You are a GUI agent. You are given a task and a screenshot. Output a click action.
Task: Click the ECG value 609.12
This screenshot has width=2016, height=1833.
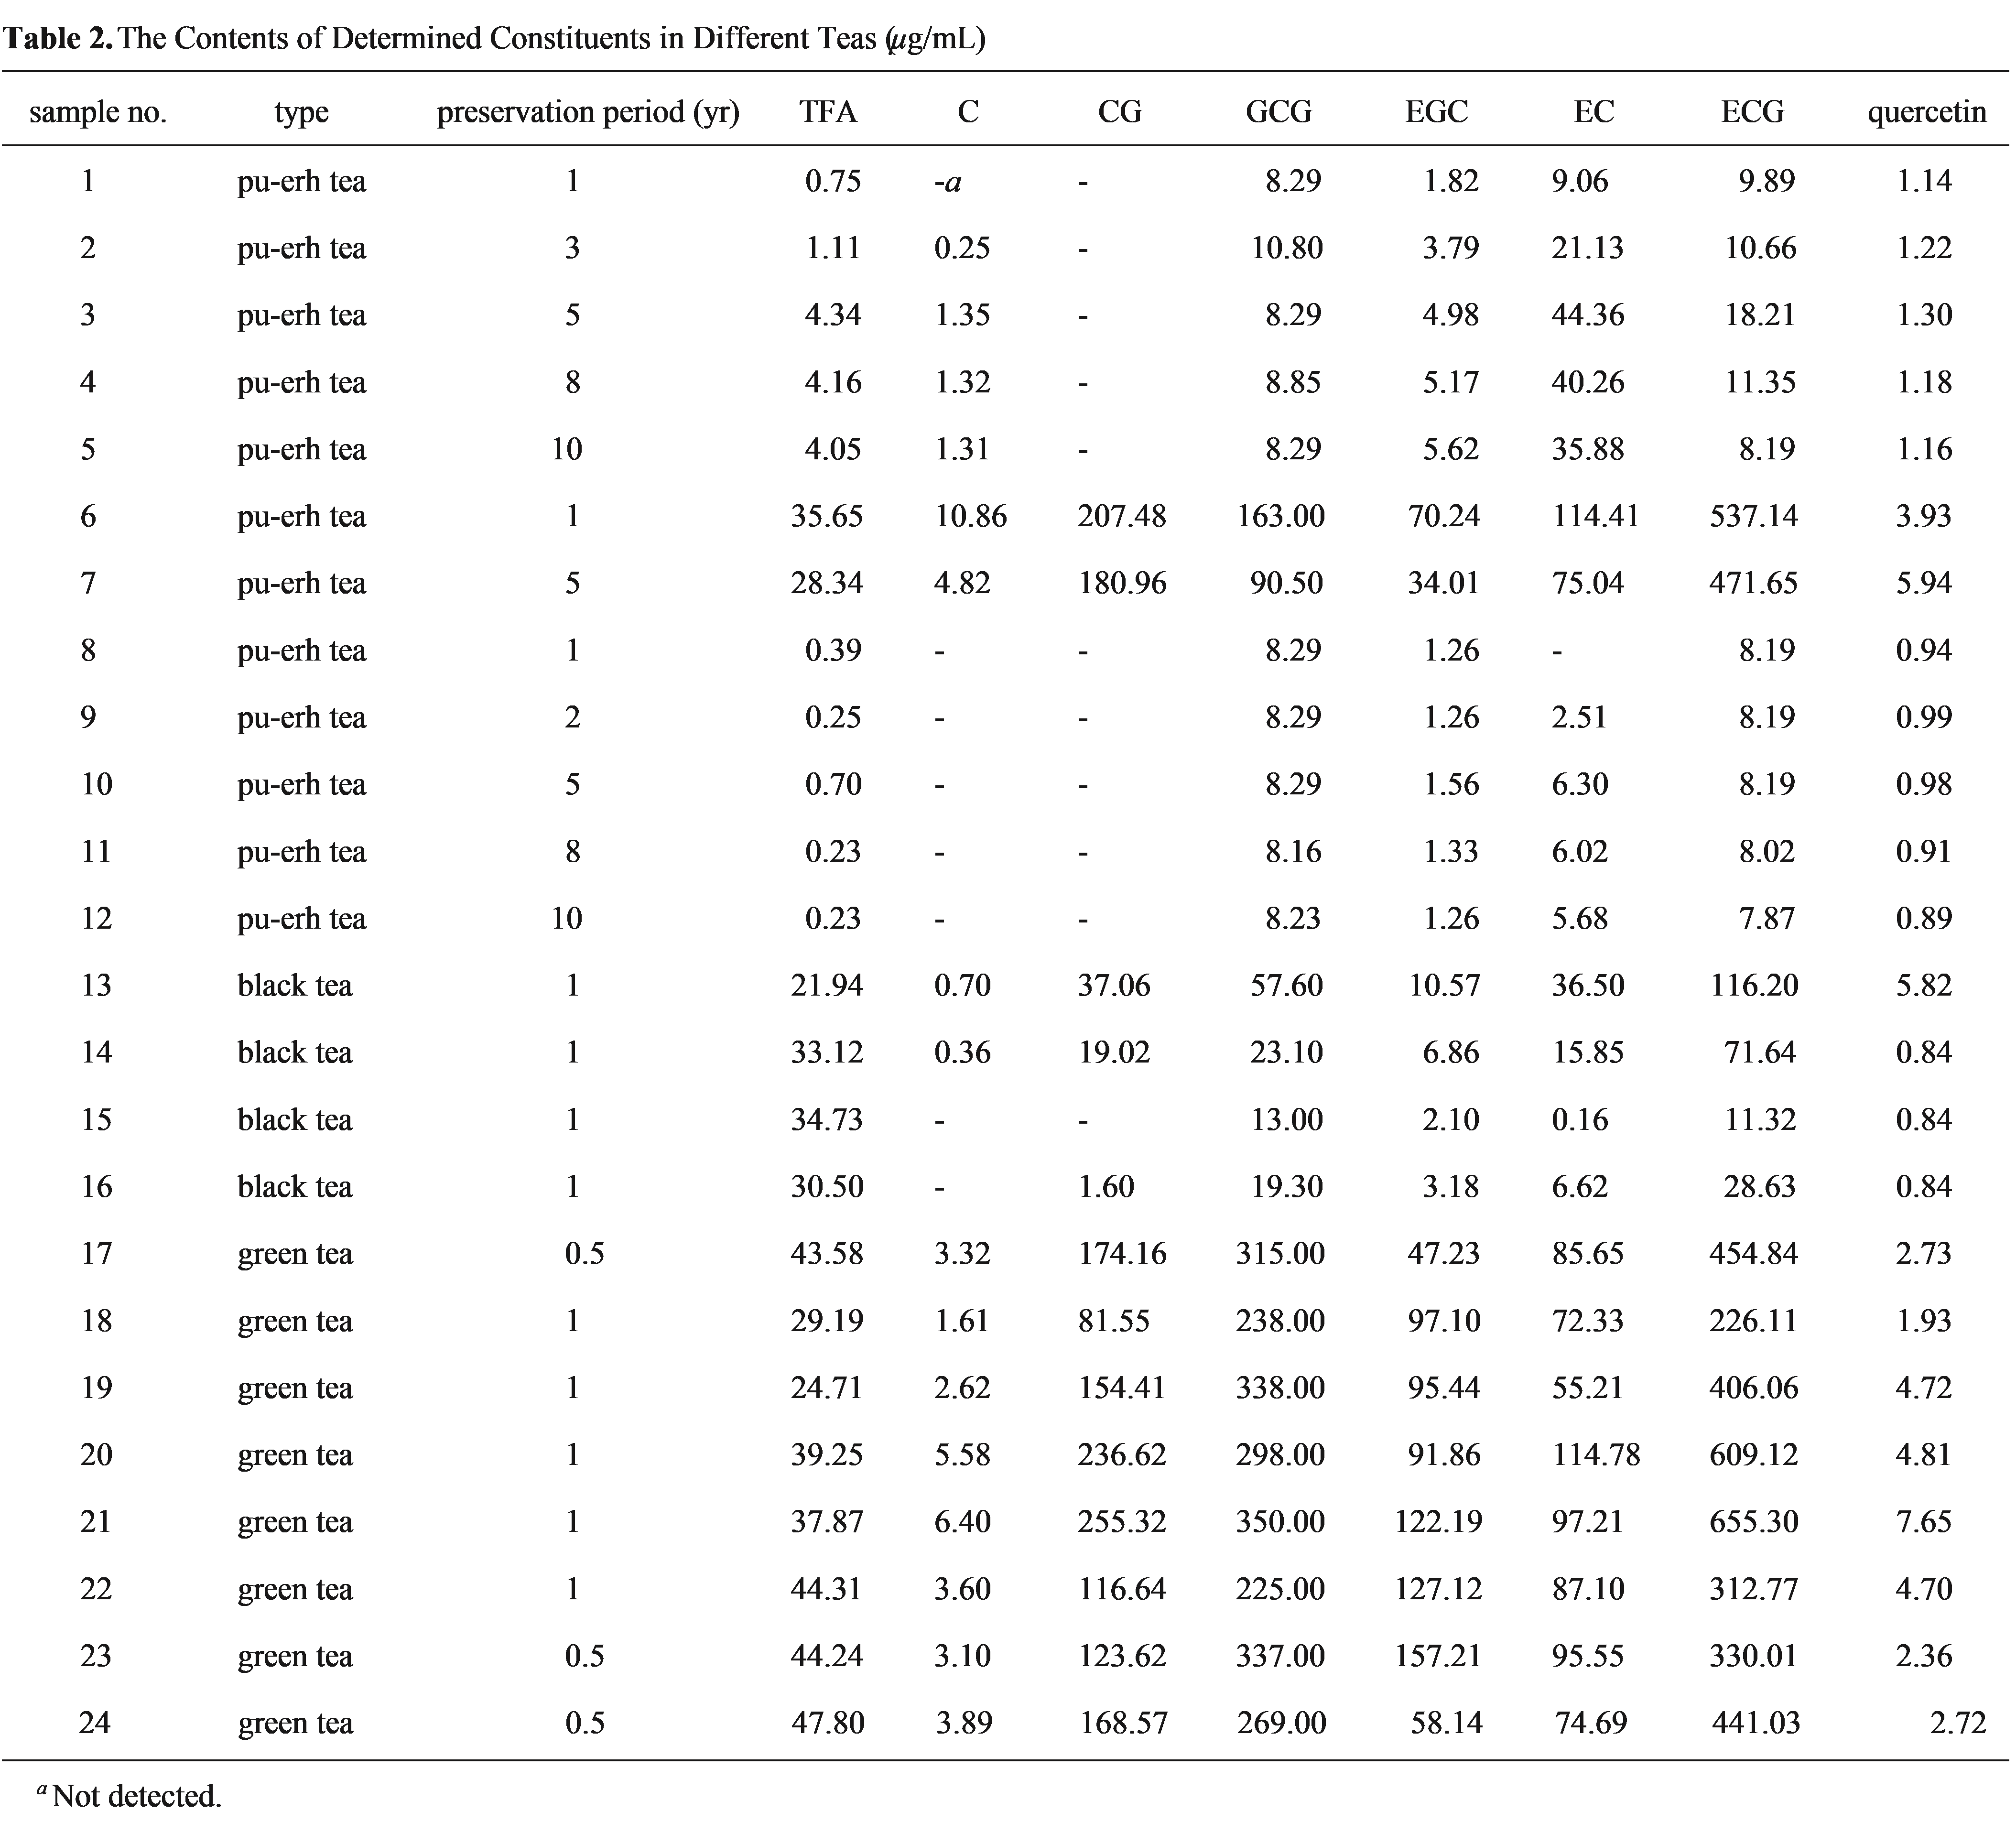(x=1754, y=1455)
